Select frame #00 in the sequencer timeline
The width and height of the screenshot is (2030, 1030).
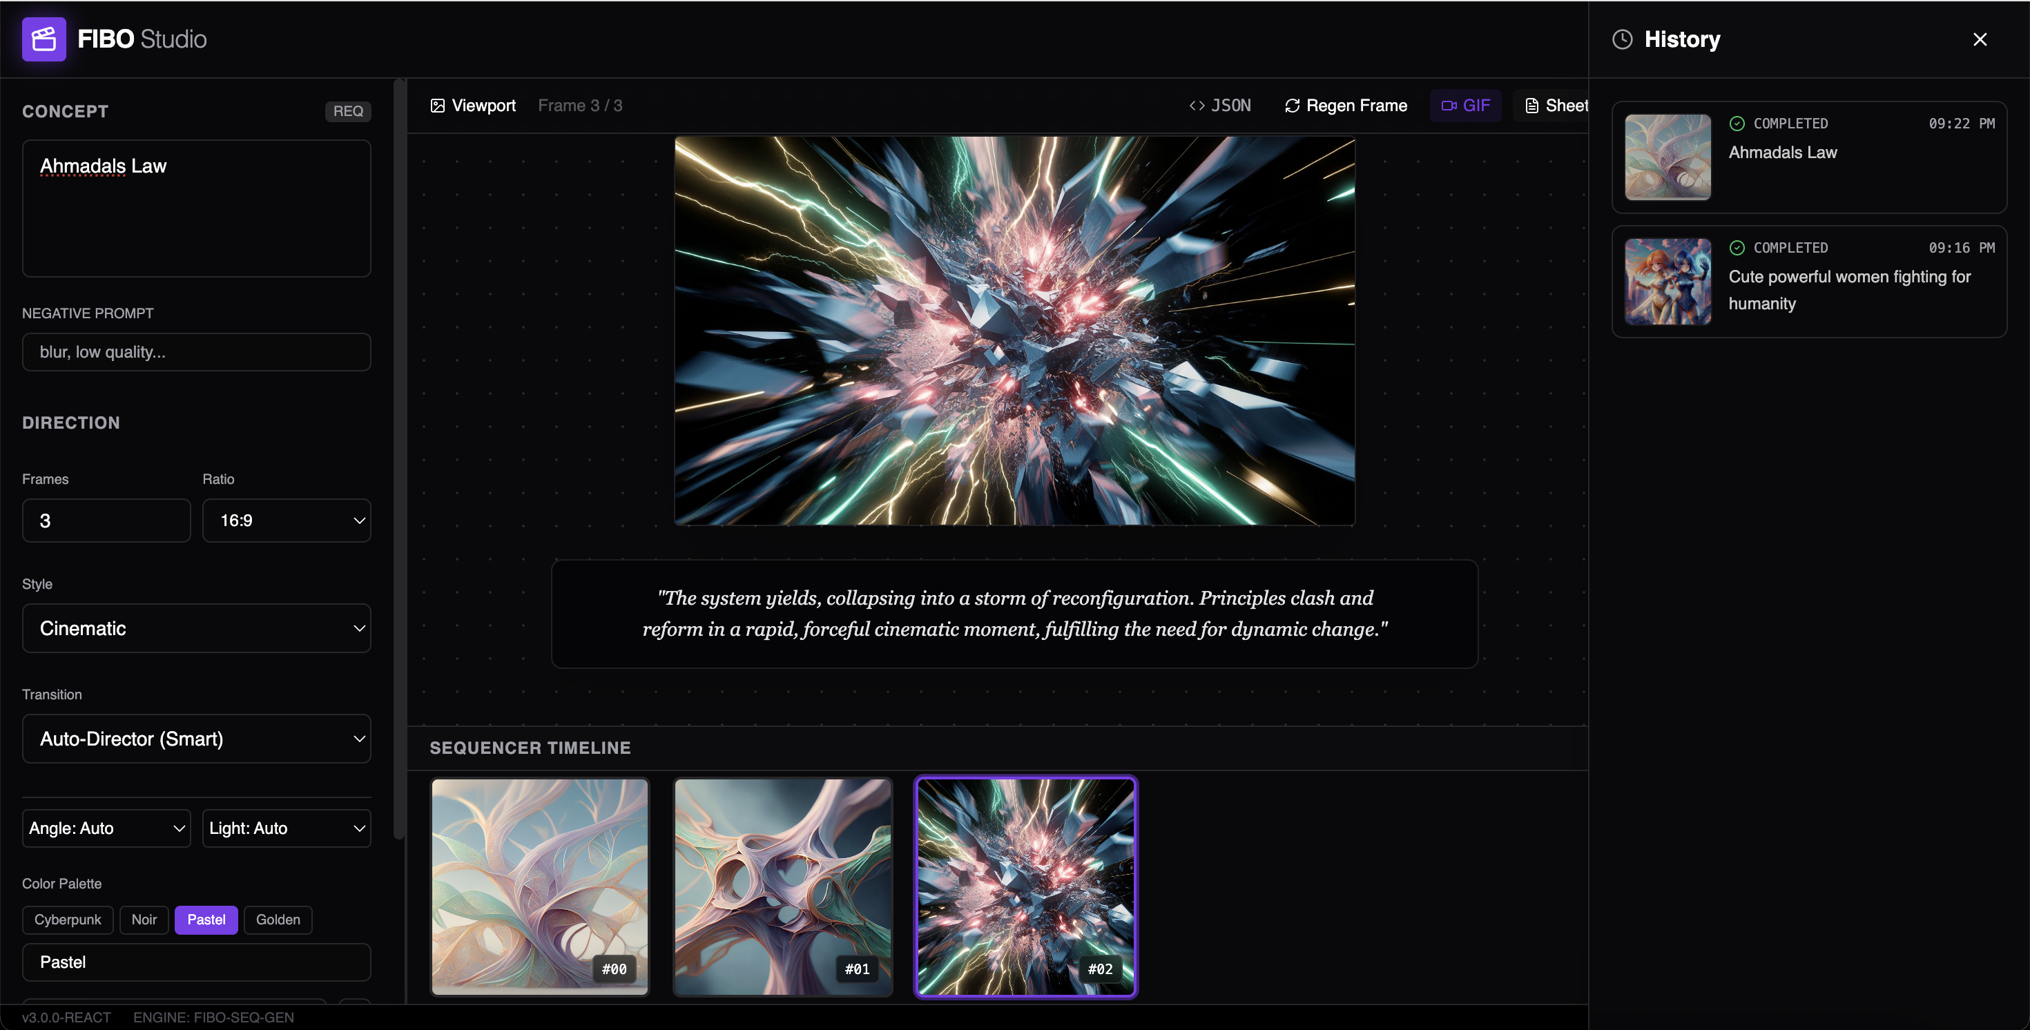540,886
